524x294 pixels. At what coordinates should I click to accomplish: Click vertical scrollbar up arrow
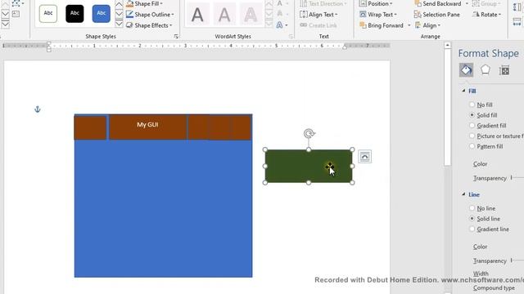[x=448, y=46]
